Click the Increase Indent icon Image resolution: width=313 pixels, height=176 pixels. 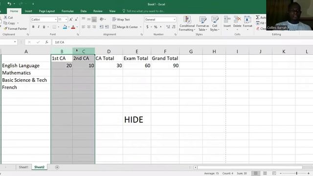point(107,27)
